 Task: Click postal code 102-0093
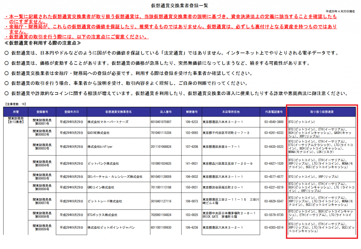click(191, 133)
